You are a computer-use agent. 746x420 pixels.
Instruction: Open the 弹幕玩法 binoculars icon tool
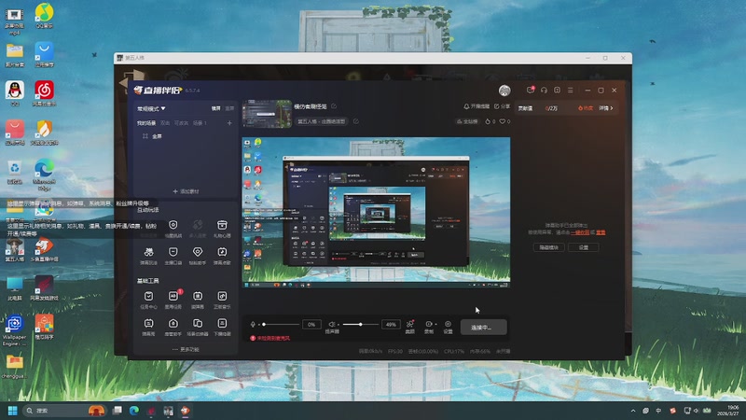149,255
